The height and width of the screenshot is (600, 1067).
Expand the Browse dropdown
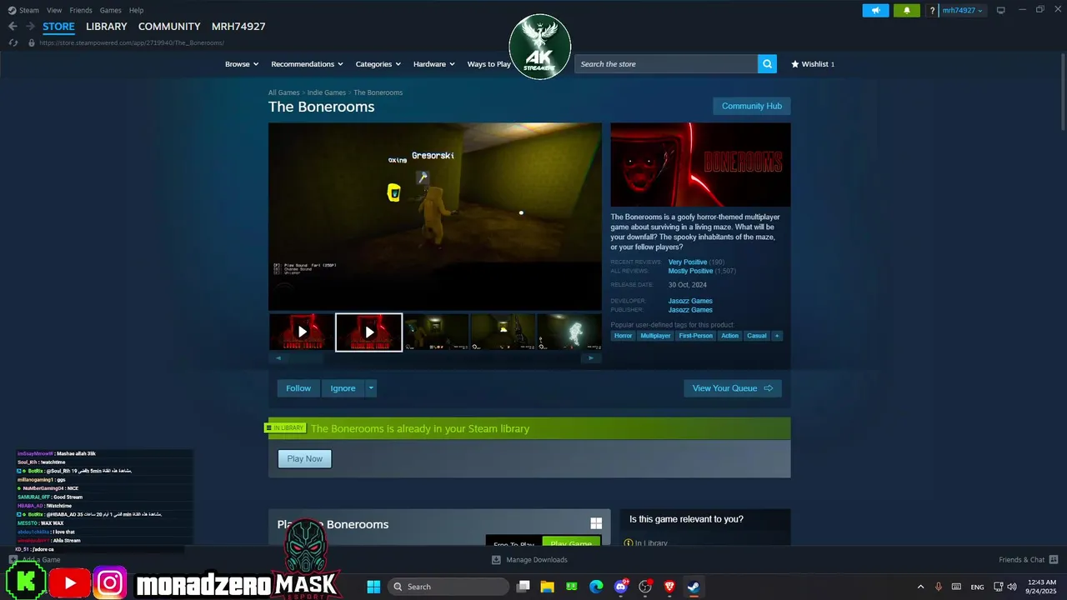(242, 64)
